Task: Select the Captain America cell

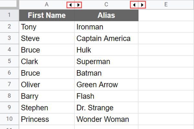Action: pyautogui.click(x=106, y=38)
